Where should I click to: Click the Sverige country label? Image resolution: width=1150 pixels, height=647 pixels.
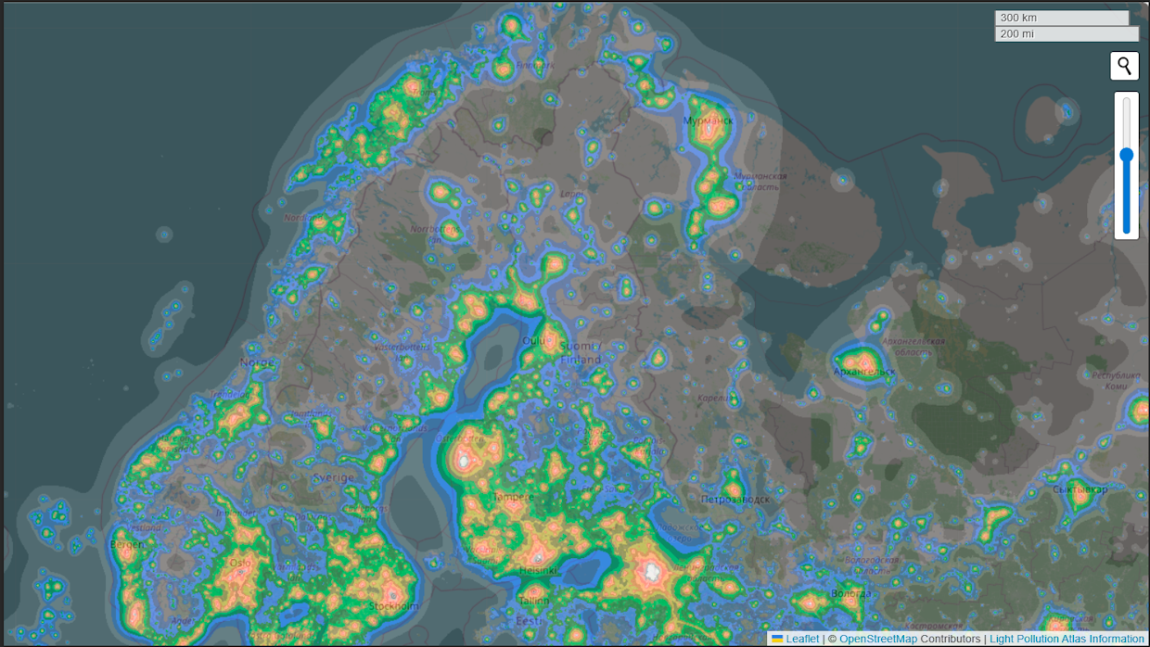[333, 478]
